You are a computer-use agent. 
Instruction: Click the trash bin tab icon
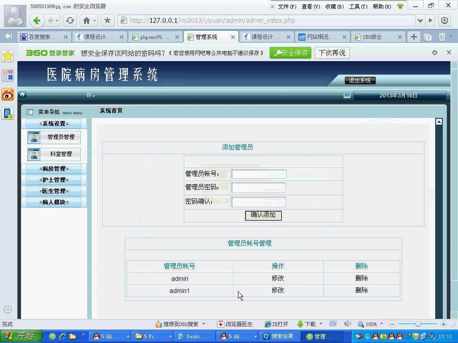[442, 37]
